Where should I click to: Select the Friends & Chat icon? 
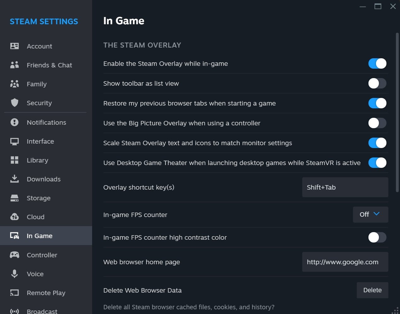click(15, 65)
